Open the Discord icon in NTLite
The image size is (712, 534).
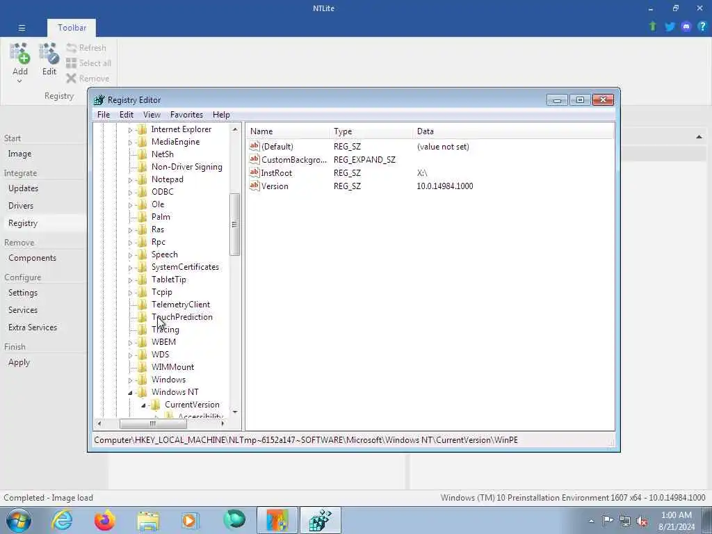(x=686, y=26)
